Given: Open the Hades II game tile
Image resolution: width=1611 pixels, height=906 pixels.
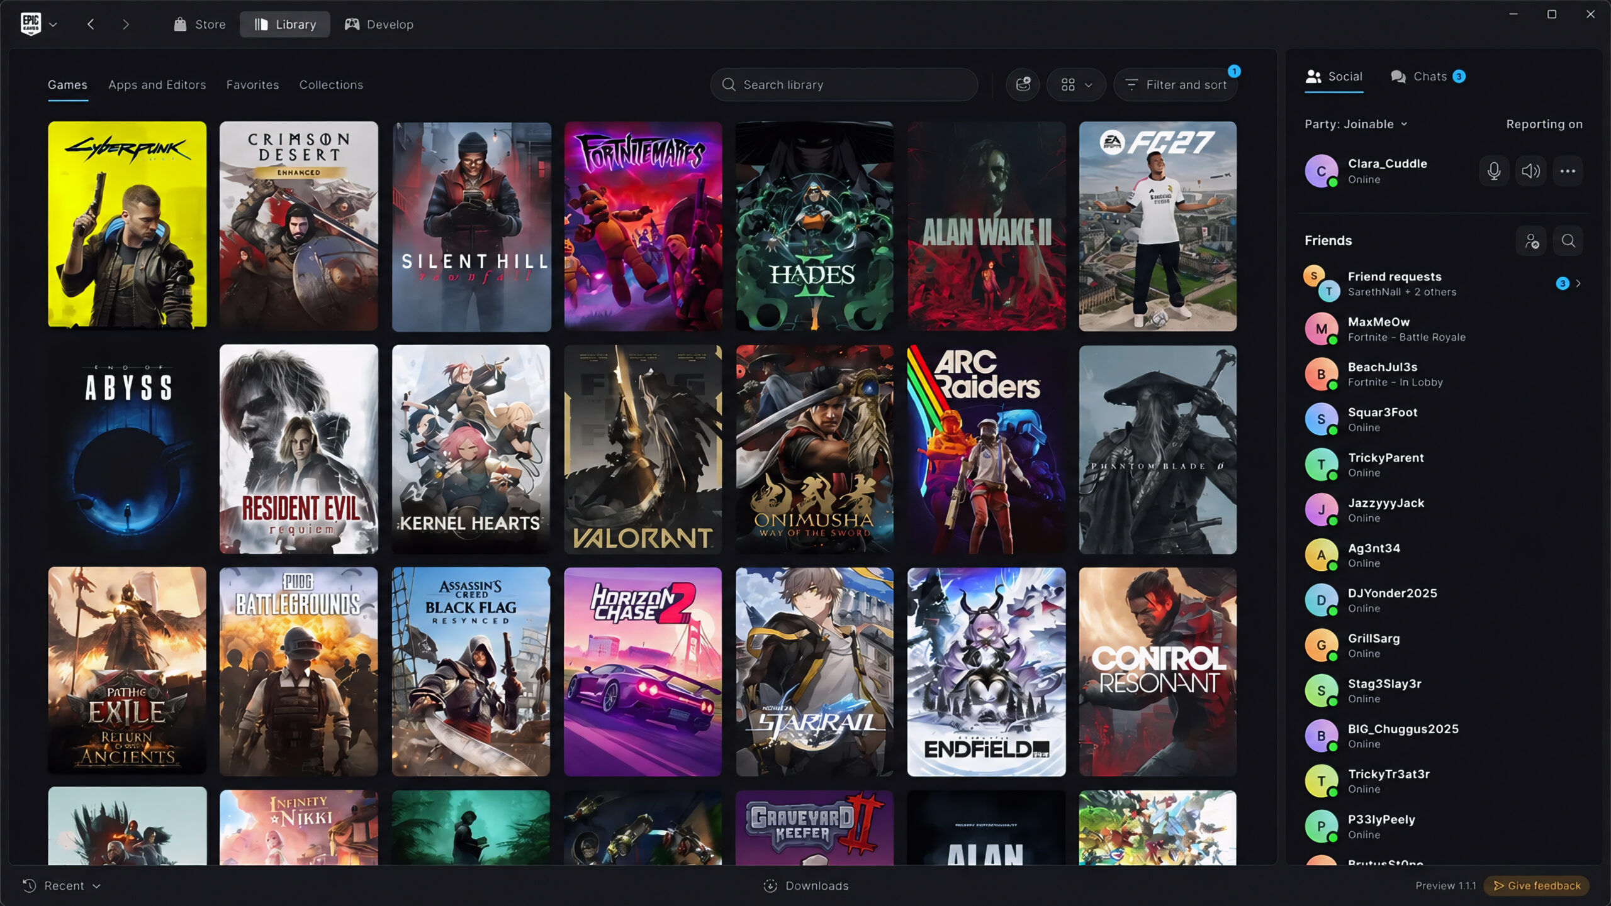Looking at the screenshot, I should pyautogui.click(x=815, y=226).
